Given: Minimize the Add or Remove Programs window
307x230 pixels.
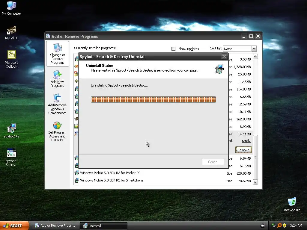Looking at the screenshot, I should [x=243, y=36].
